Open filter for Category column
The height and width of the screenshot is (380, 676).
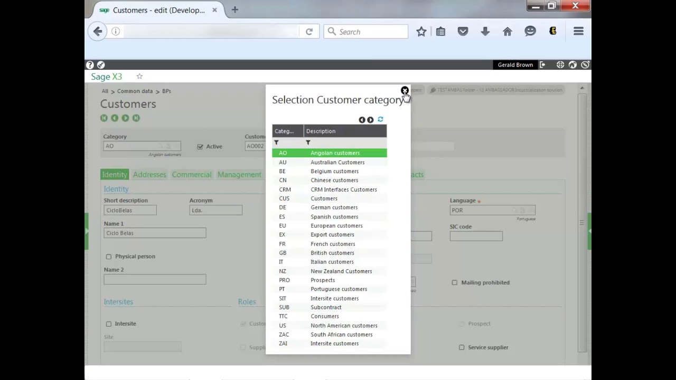pos(276,142)
